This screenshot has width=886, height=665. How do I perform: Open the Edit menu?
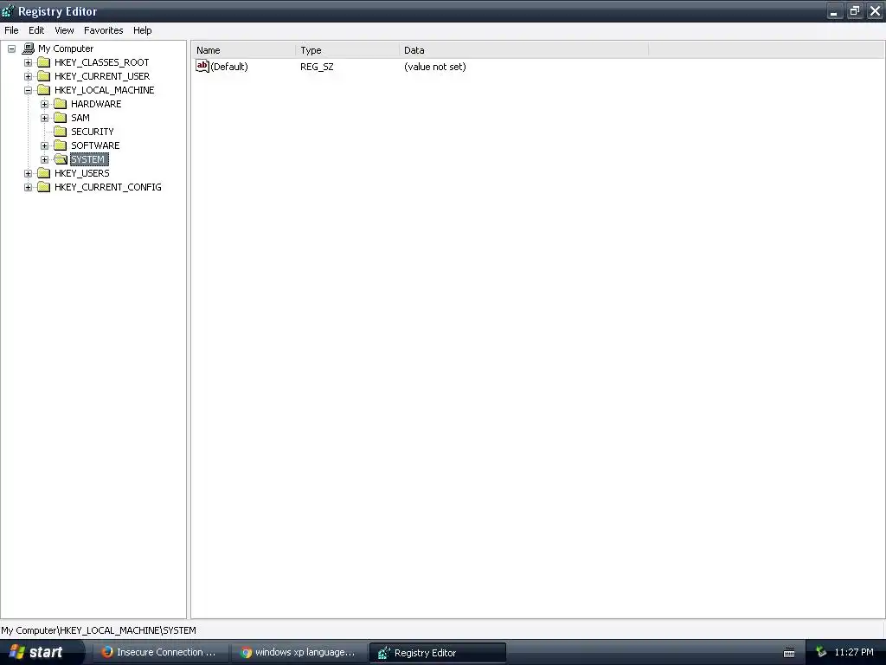36,30
